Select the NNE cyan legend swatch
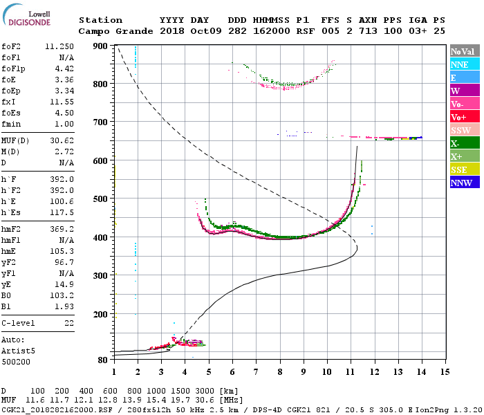 tap(465, 64)
